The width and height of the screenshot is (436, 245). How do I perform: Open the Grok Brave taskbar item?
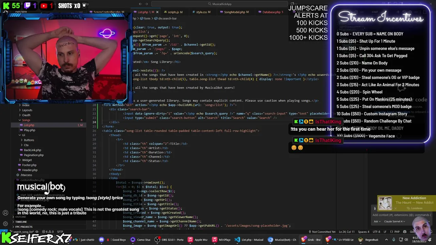point(311,240)
